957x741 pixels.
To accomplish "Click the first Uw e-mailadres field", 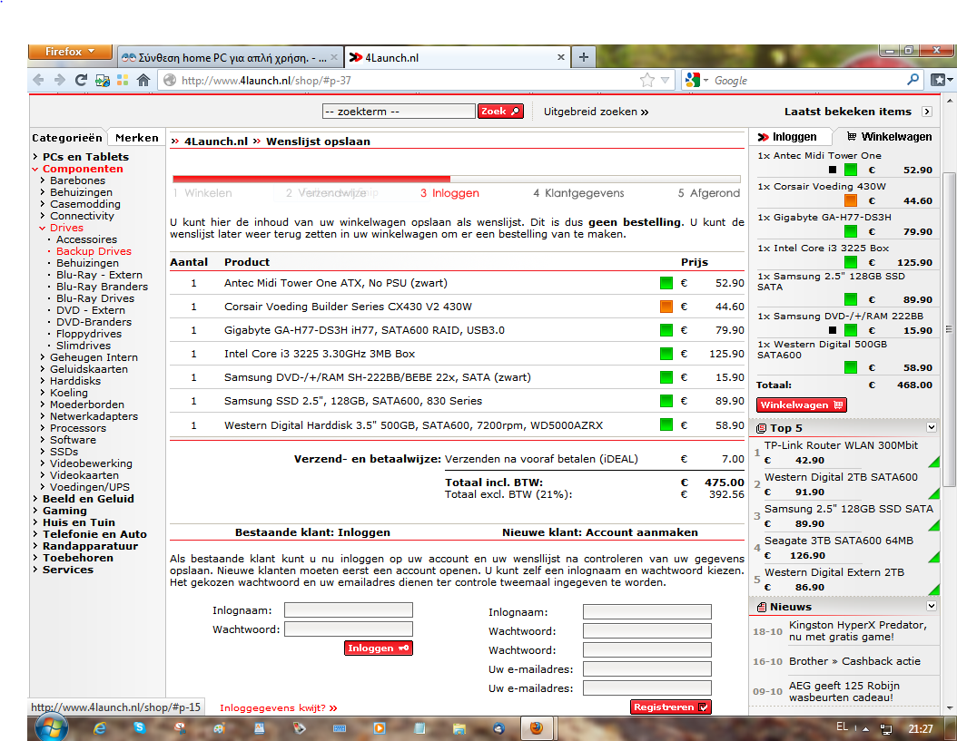I will [647, 669].
